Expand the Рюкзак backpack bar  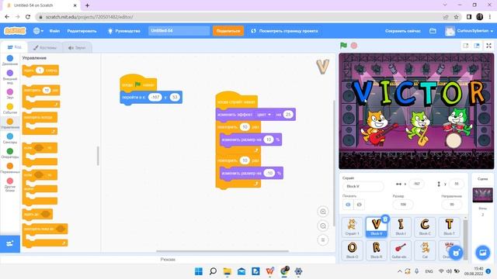(x=168, y=260)
